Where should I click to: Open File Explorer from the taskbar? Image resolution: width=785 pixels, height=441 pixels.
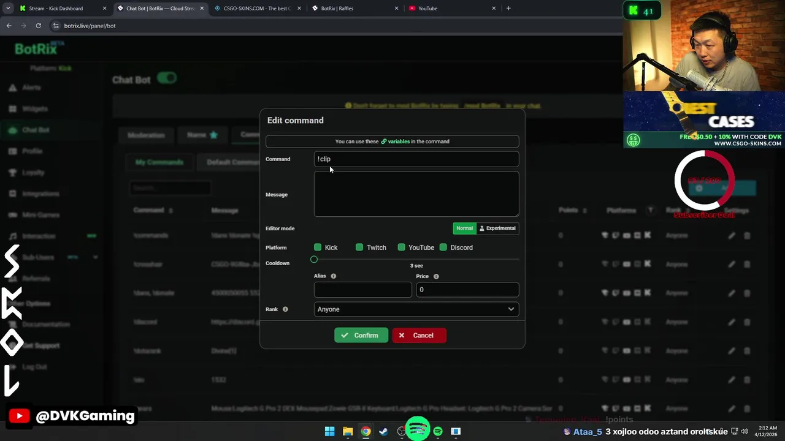(348, 431)
